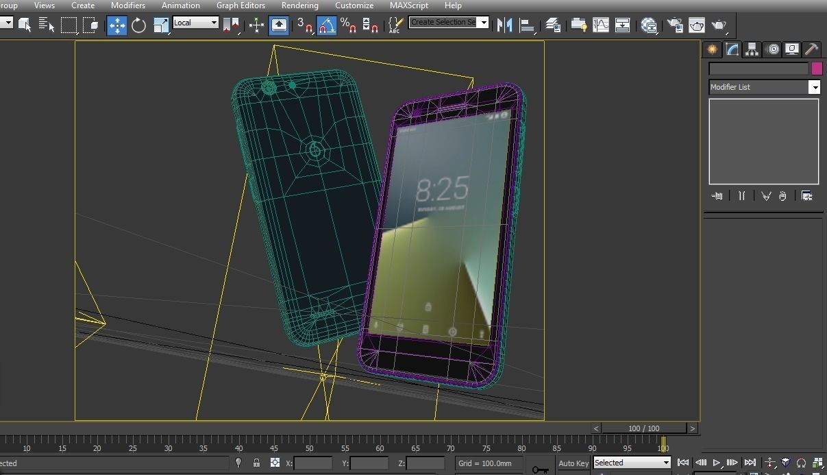Toggle Window/Crossing selection mode
Image resolution: width=827 pixels, height=475 pixels.
pos(90,25)
